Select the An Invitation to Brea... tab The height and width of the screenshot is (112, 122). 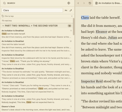pyautogui.click(x=109, y=3)
